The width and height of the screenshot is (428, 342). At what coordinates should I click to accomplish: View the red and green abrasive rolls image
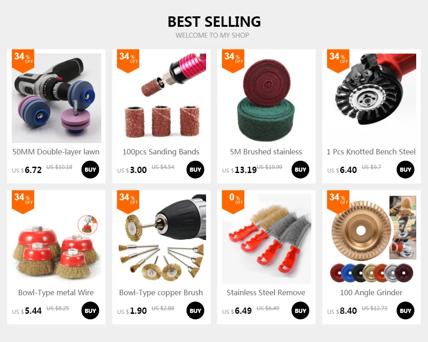(x=266, y=98)
